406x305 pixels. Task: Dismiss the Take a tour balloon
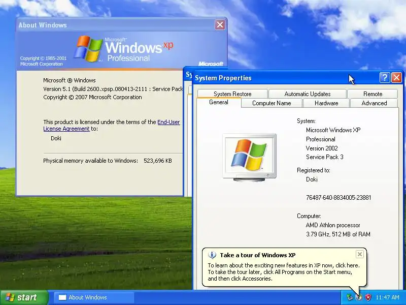point(360,255)
